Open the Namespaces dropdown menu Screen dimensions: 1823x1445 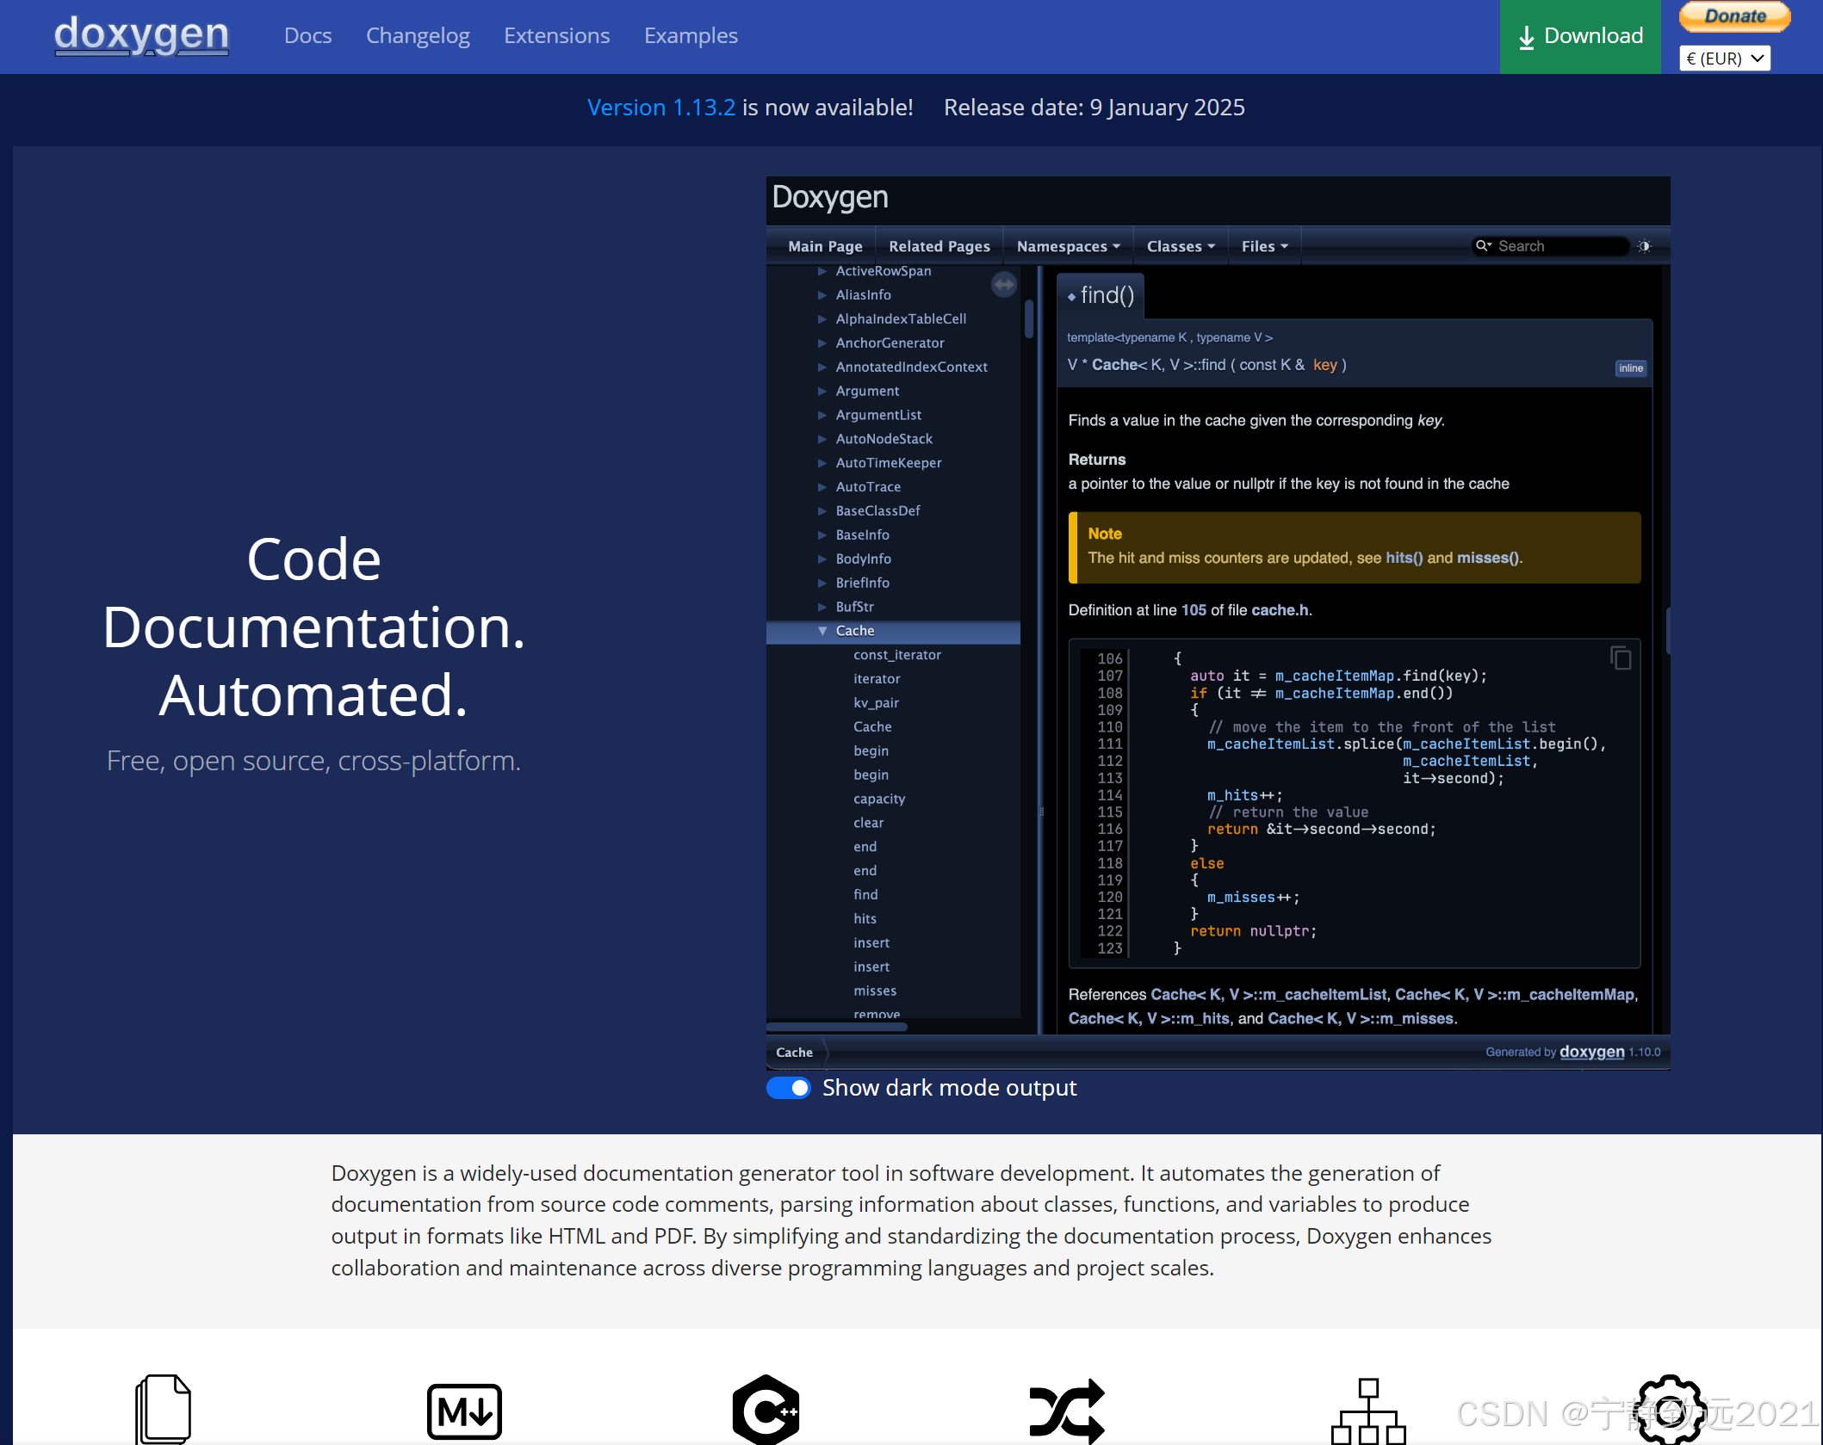[1068, 246]
